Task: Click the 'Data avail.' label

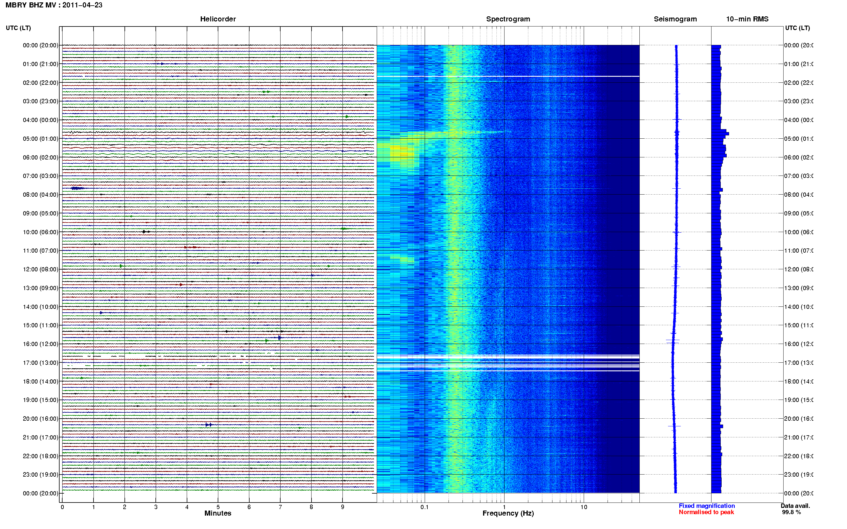Action: click(x=795, y=506)
